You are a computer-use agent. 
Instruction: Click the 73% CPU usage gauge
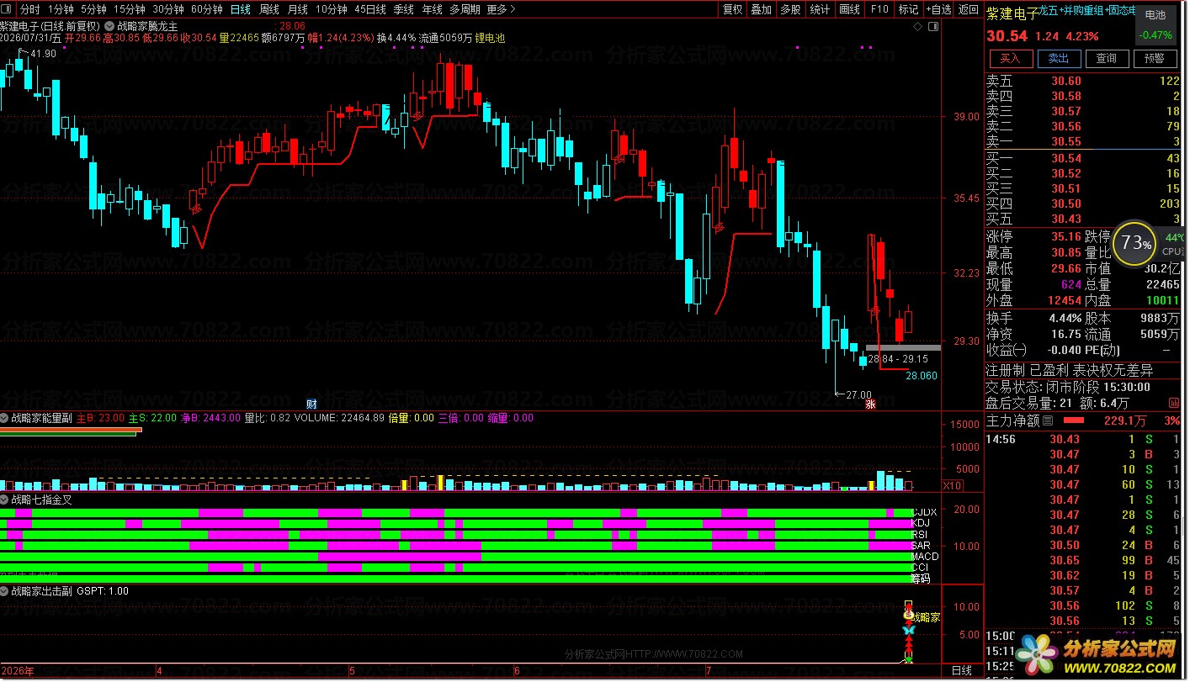[x=1136, y=243]
